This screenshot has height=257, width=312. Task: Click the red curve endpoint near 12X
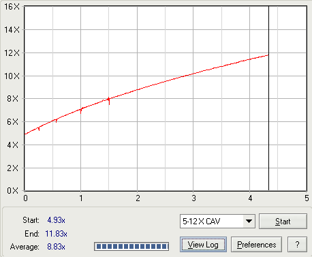click(268, 55)
